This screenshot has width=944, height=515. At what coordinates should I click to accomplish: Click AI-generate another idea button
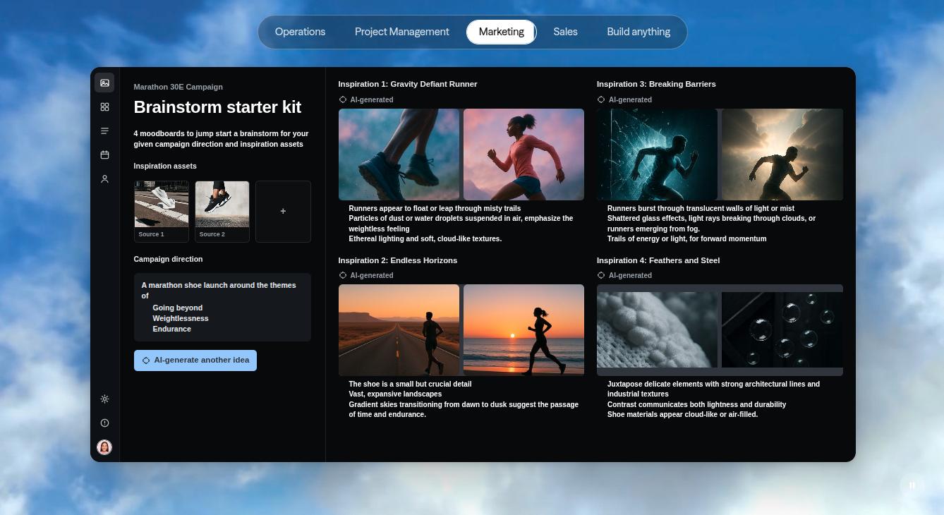coord(195,360)
